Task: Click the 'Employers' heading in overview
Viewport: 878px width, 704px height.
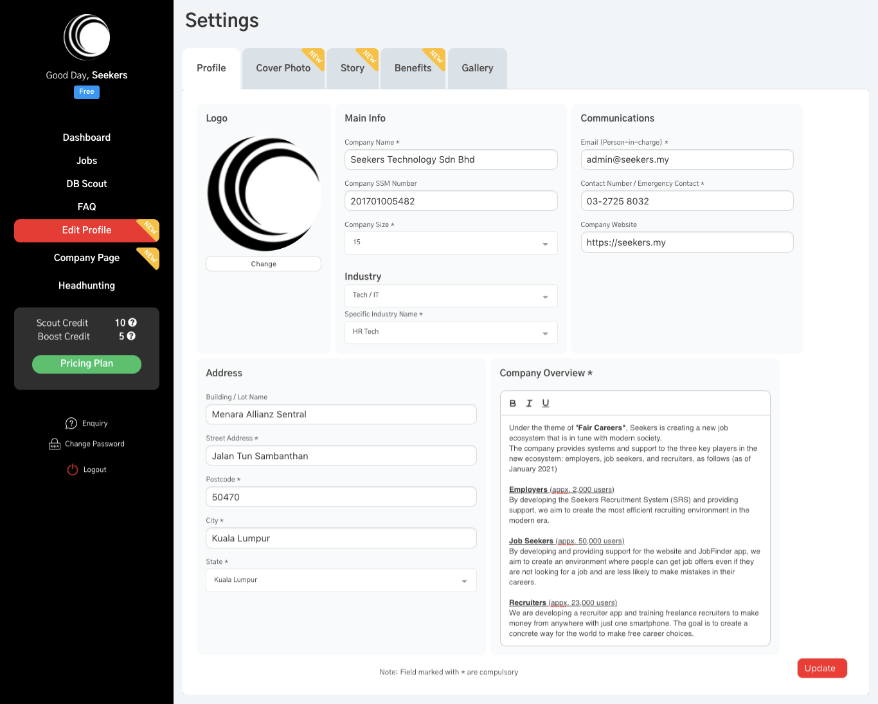Action: pyautogui.click(x=528, y=490)
